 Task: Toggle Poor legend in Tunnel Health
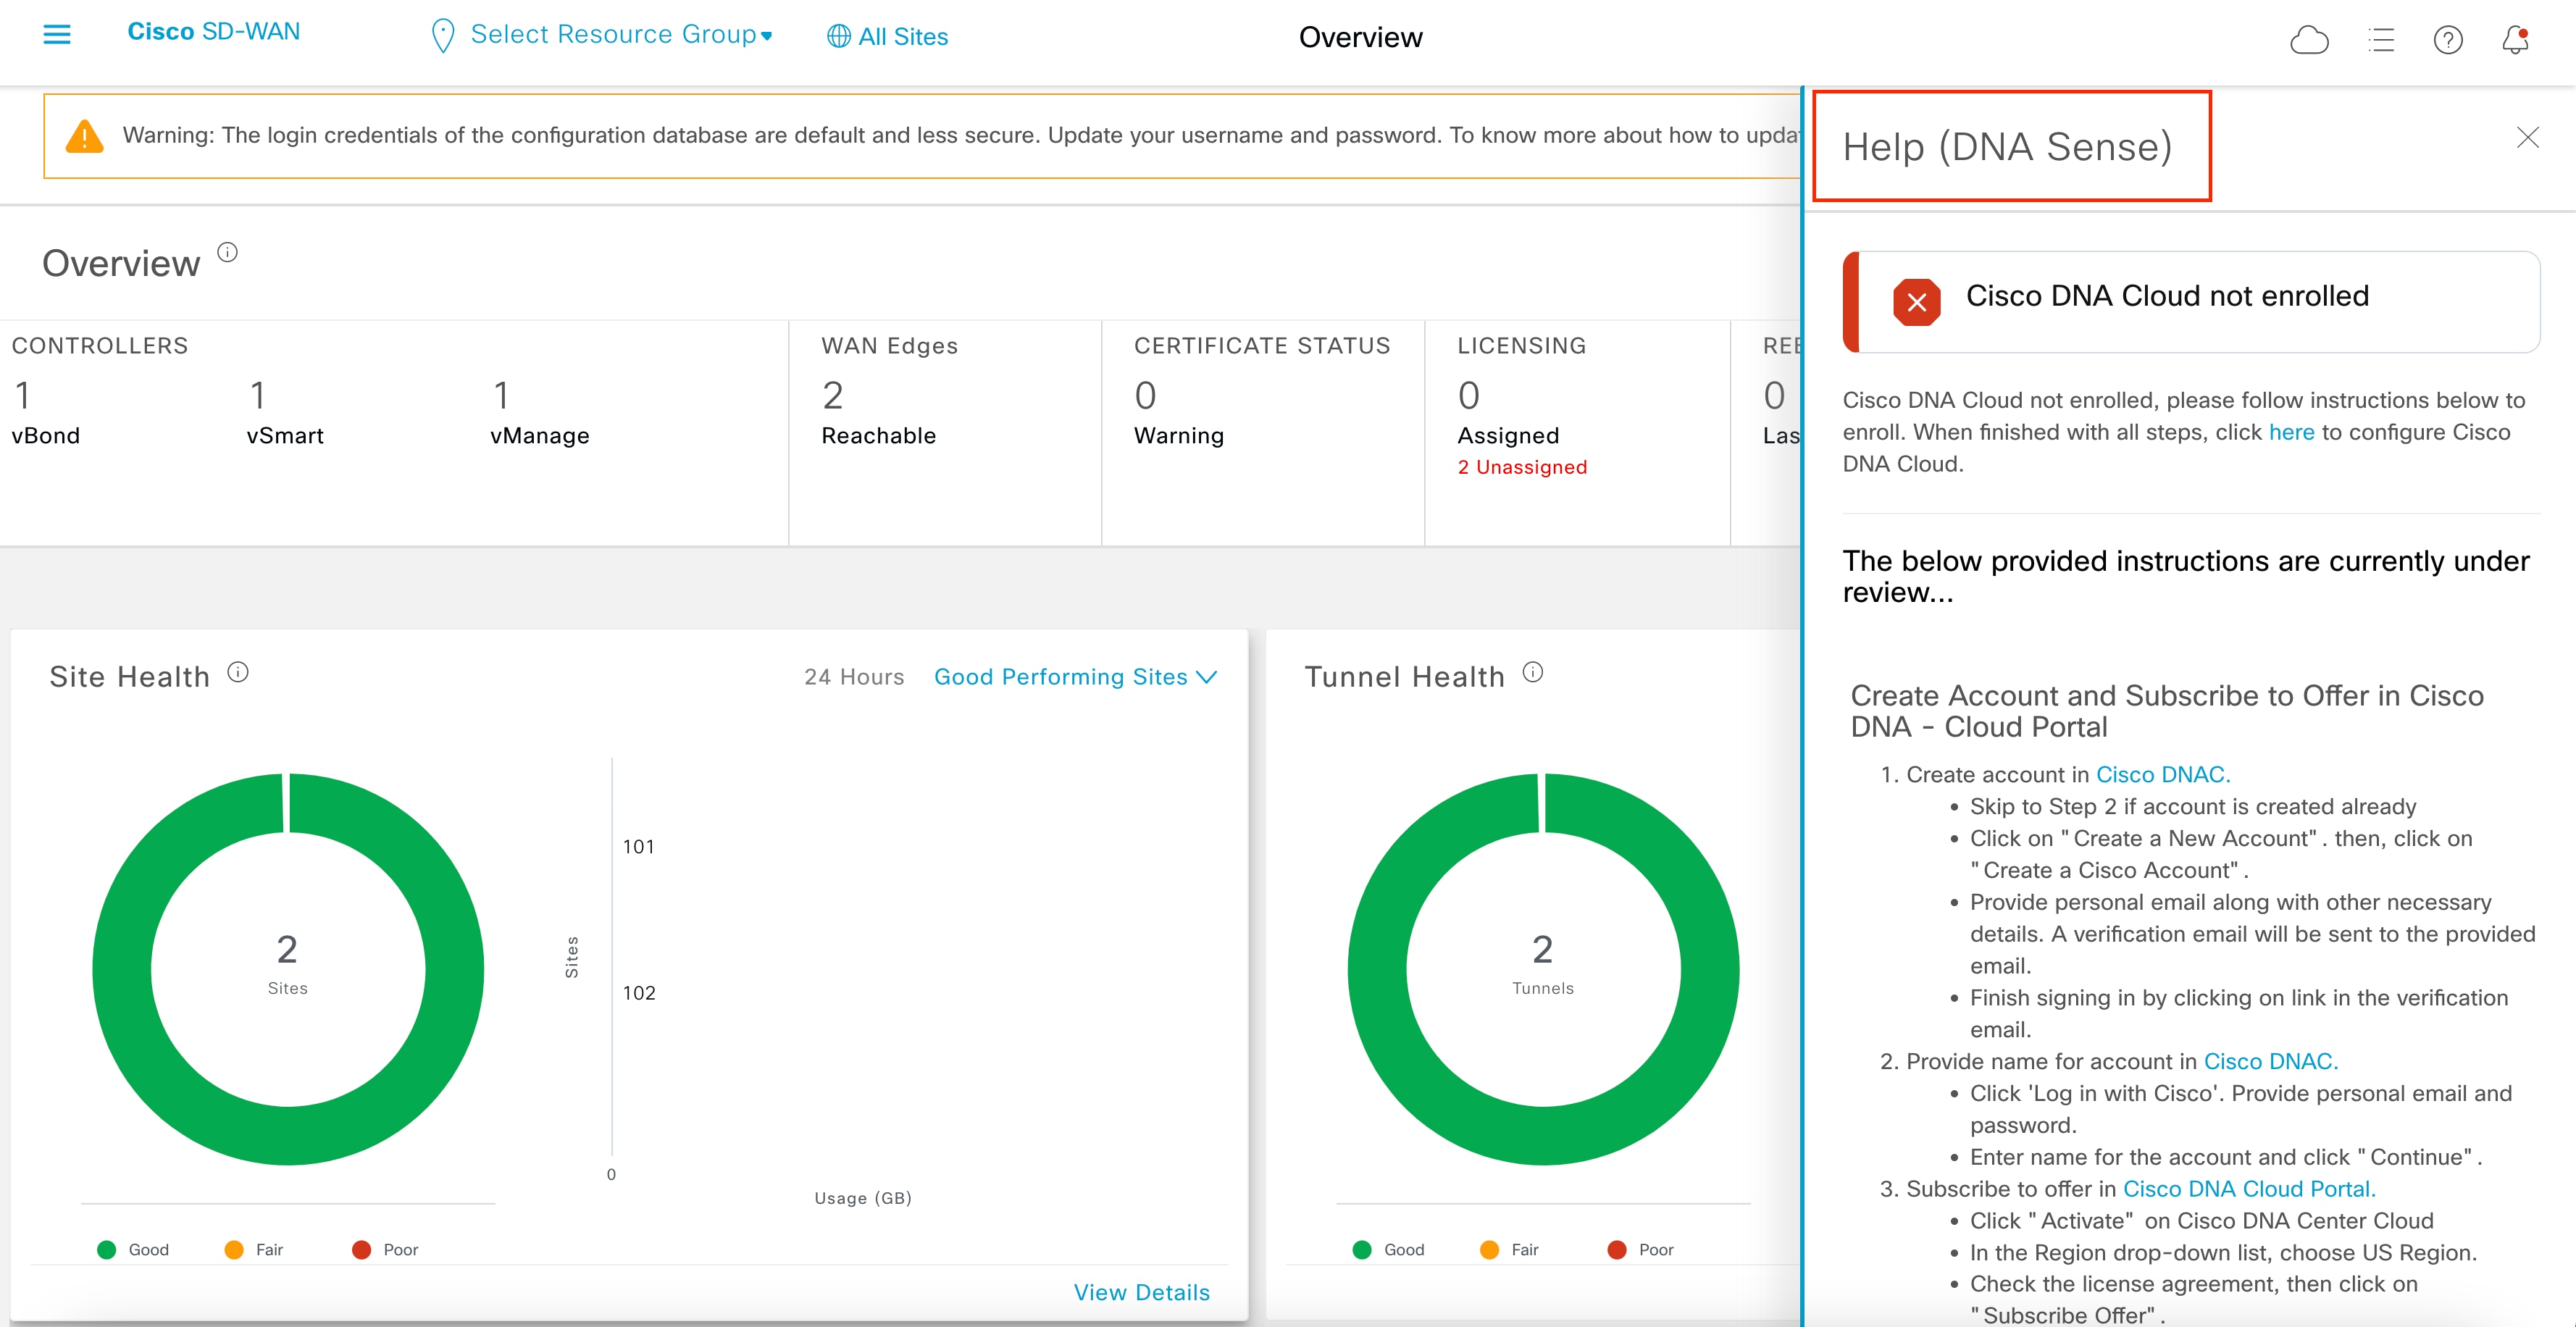click(x=1640, y=1249)
